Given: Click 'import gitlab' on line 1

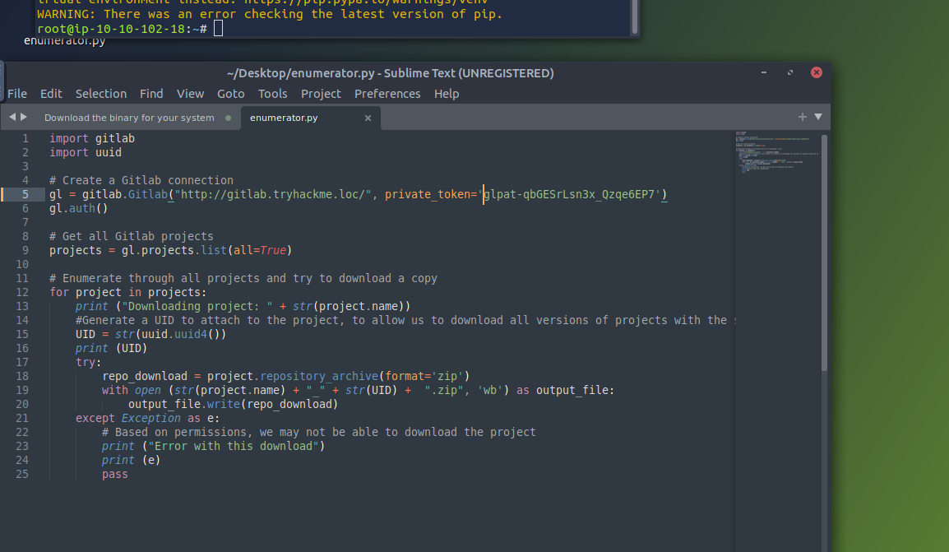Looking at the screenshot, I should point(92,138).
